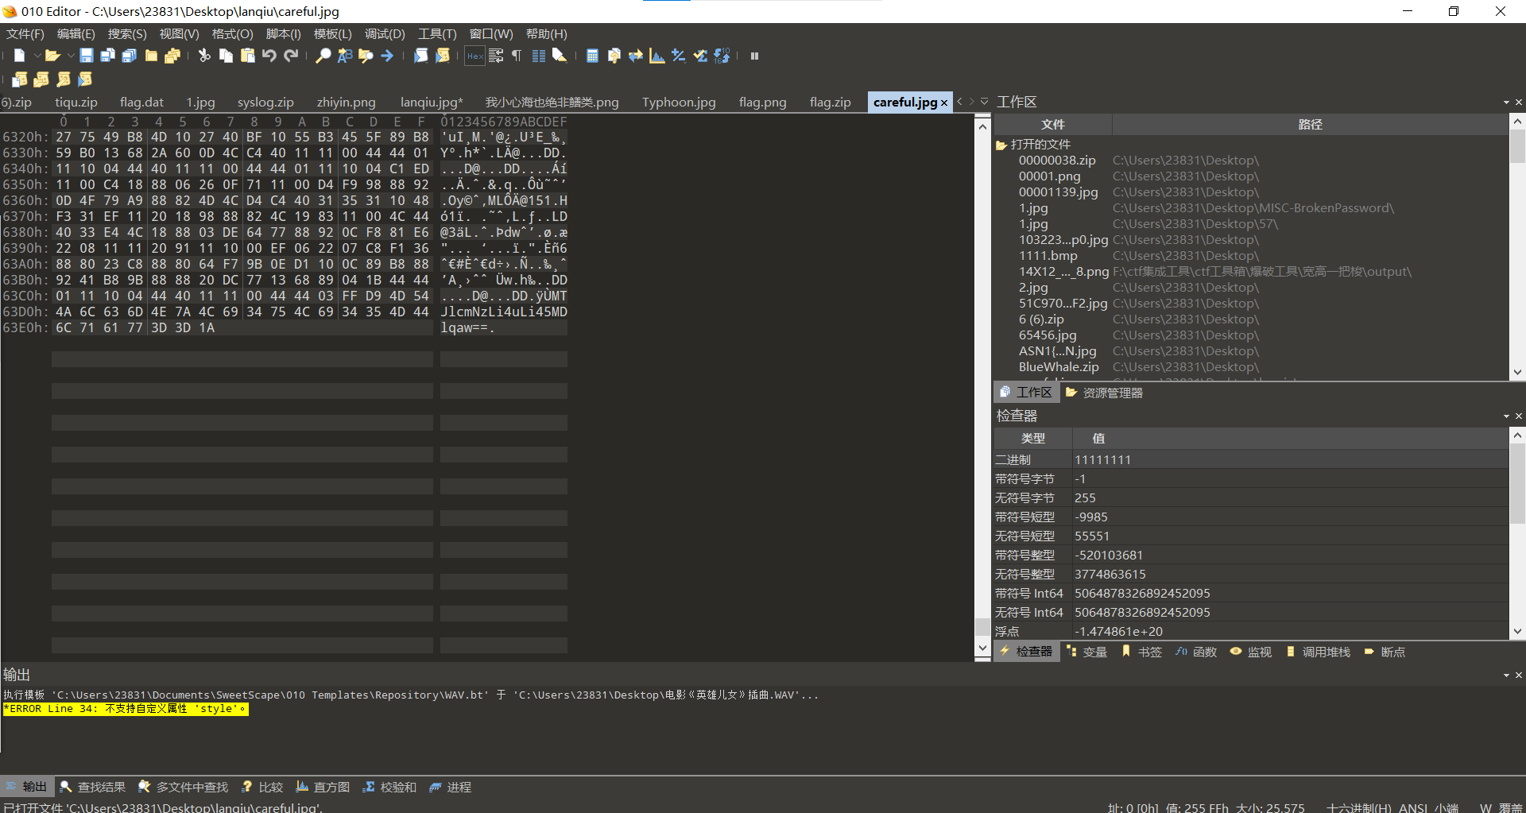Viewport: 1526px width, 813px height.
Task: Click the inspector vertical scrollbar thumb
Action: point(1517,485)
